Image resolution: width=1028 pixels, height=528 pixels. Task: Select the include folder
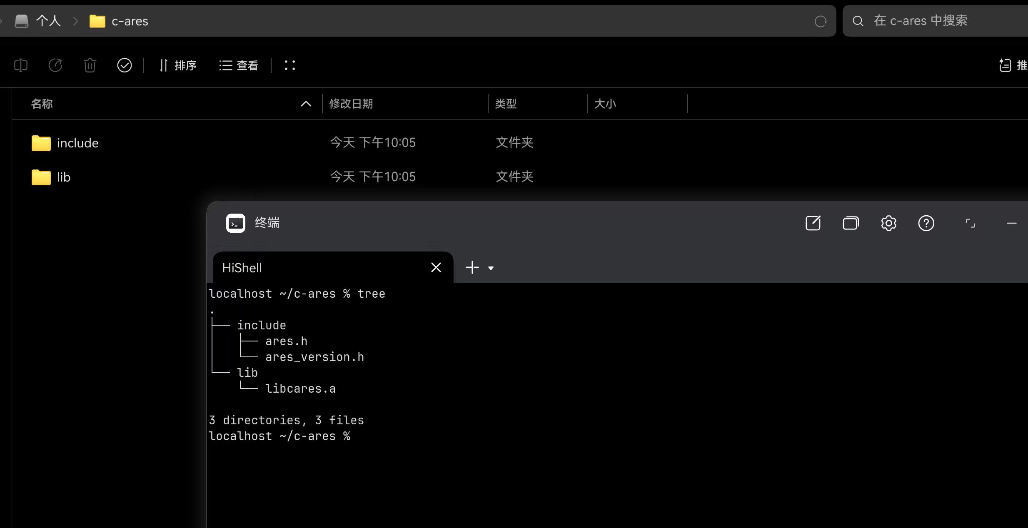[x=77, y=143]
